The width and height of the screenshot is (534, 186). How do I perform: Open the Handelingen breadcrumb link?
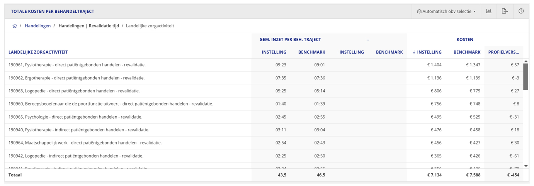point(38,26)
